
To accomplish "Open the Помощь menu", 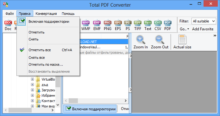I will click(x=68, y=14).
